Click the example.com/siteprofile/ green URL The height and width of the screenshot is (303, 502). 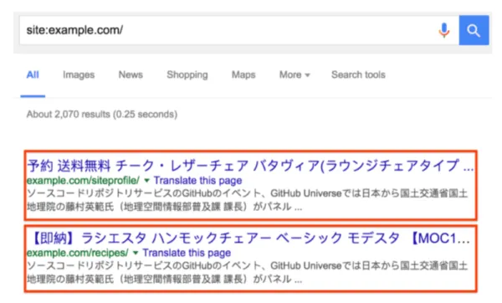pyautogui.click(x=83, y=180)
